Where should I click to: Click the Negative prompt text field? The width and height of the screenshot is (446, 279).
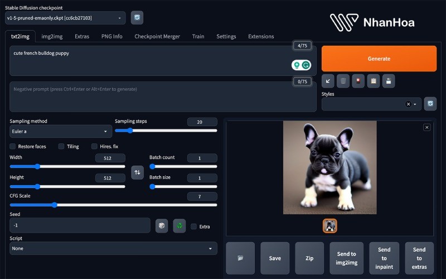point(163,97)
